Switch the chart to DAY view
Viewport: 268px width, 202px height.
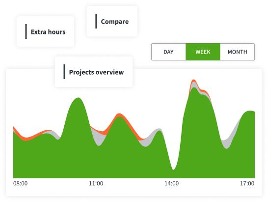[168, 52]
